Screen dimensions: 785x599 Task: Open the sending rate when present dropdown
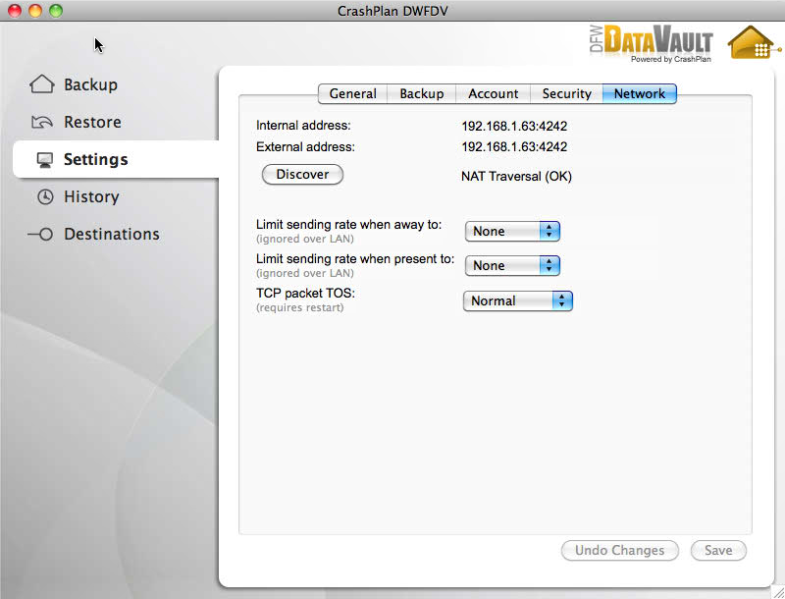[x=512, y=265]
